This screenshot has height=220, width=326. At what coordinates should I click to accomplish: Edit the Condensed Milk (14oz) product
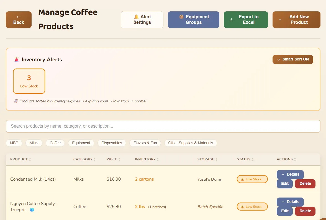pos(285,184)
